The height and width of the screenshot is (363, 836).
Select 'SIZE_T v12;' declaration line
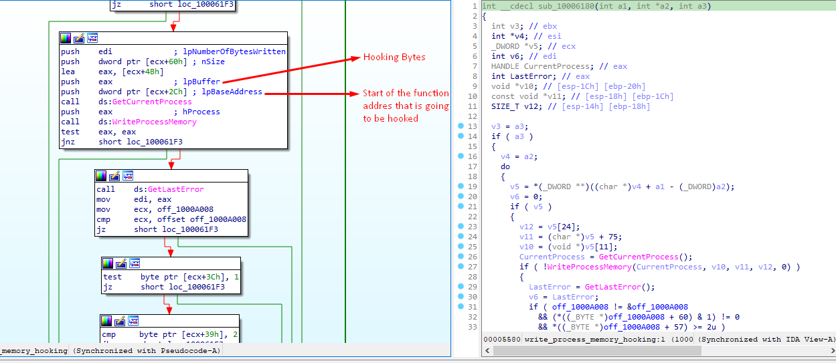pyautogui.click(x=570, y=106)
